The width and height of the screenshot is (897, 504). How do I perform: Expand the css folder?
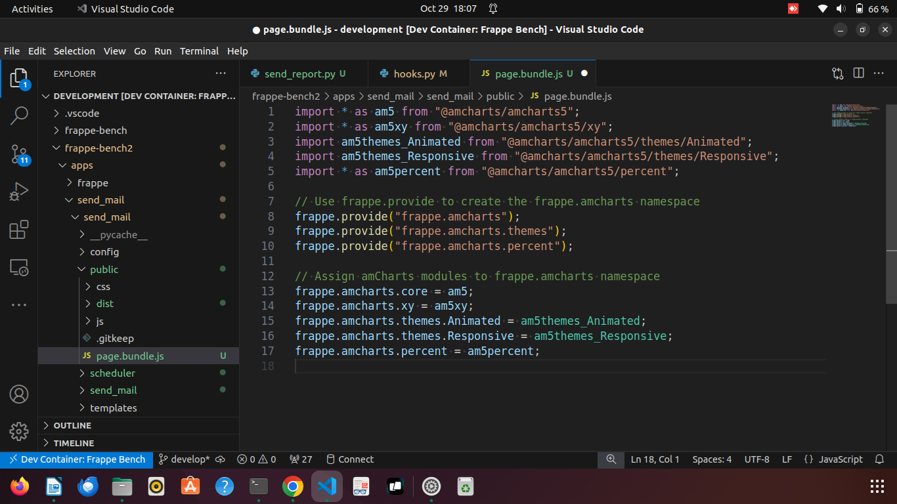pos(139,287)
